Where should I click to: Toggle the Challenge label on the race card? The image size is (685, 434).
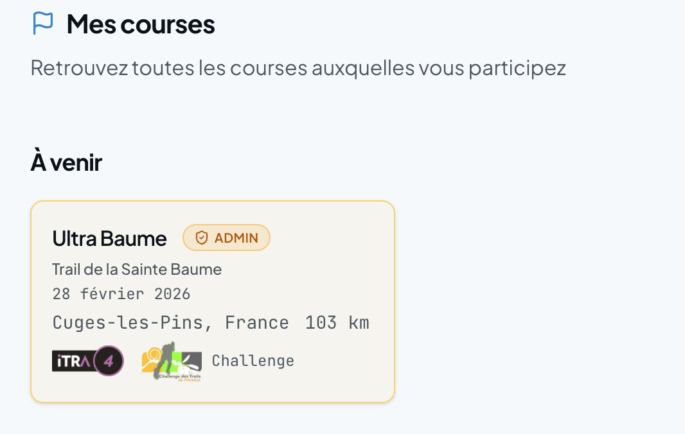coord(253,360)
